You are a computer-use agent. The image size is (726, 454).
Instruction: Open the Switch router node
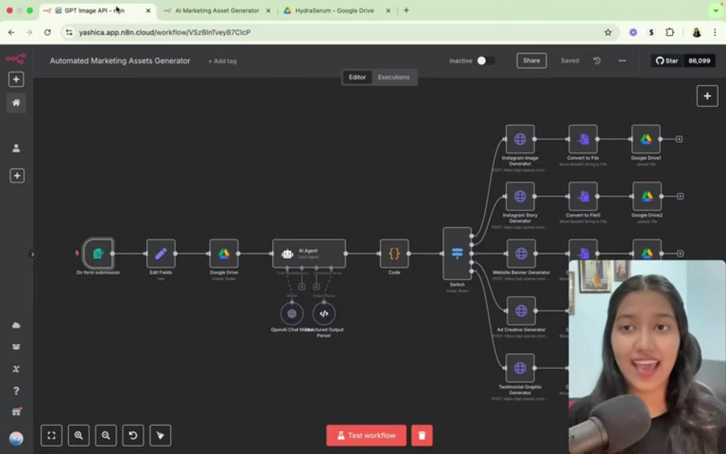click(x=457, y=254)
